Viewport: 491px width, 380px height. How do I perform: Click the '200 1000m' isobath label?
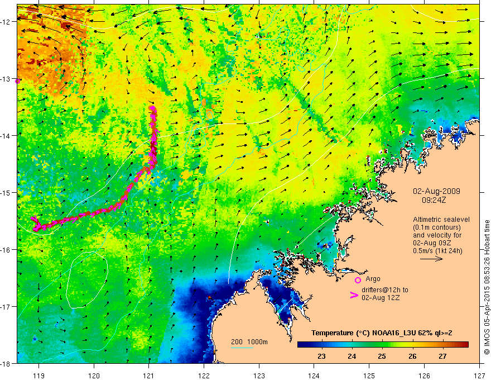[x=249, y=342]
